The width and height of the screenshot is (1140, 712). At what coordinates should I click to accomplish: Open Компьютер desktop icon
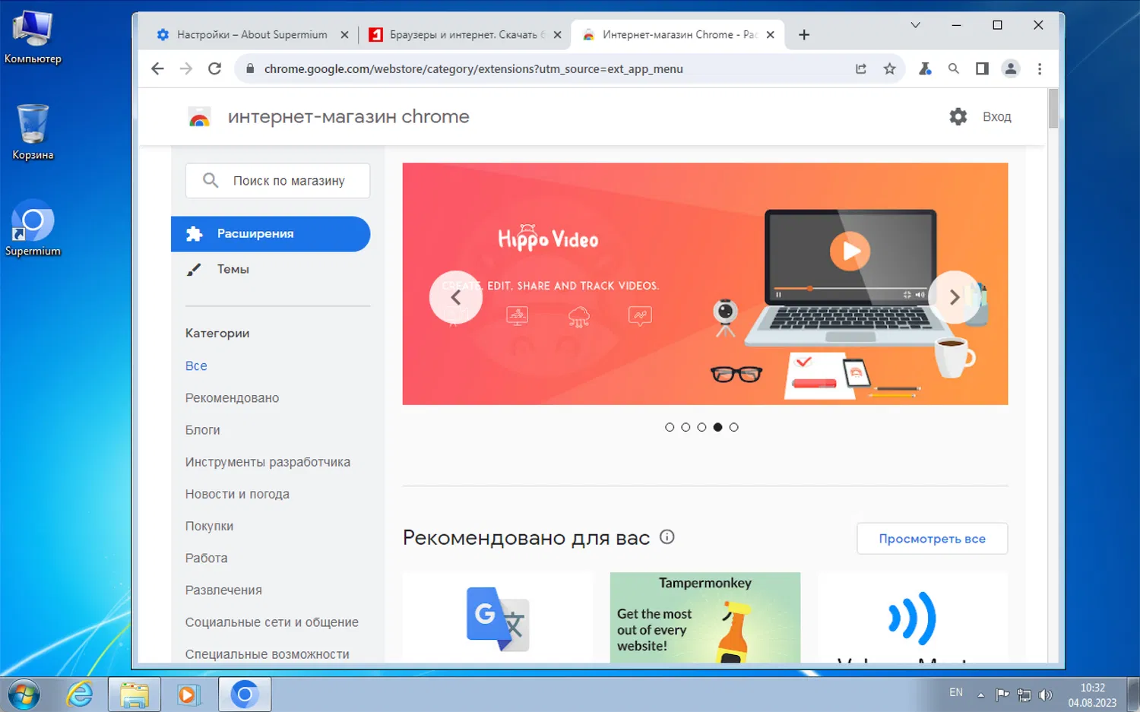click(x=33, y=36)
